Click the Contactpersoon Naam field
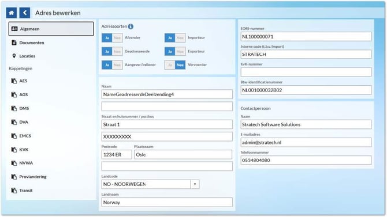Image resolution: width=387 pixels, height=217 pixels. [306, 124]
